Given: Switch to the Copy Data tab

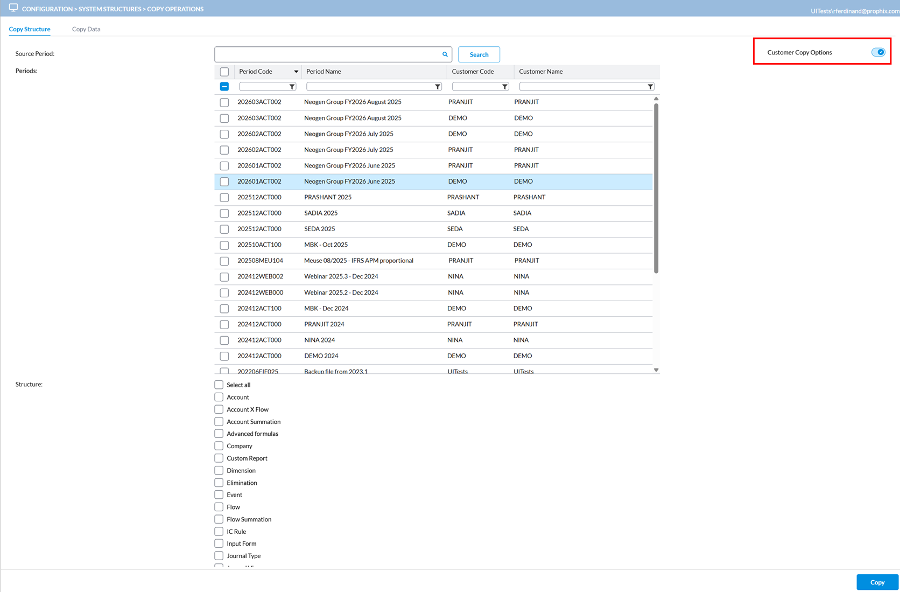Looking at the screenshot, I should click(86, 29).
